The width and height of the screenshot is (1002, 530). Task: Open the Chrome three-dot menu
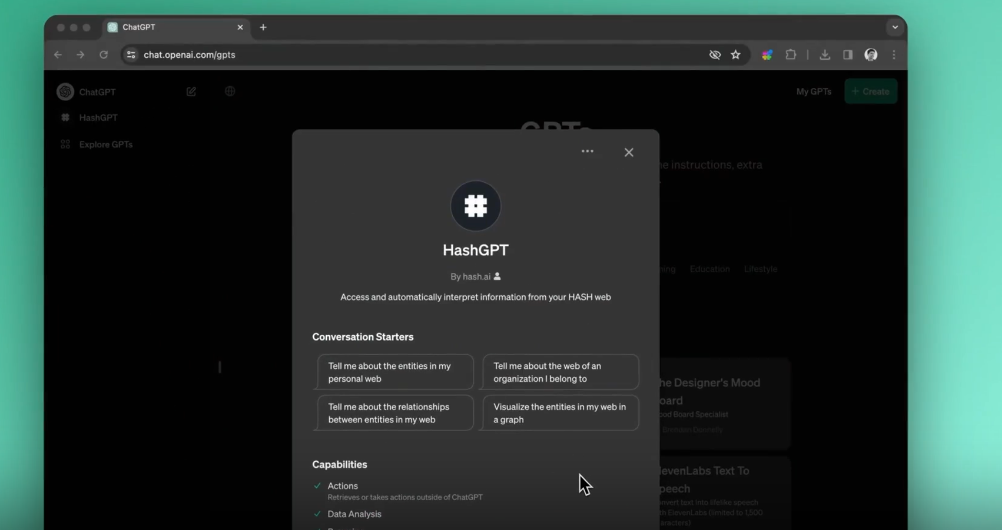[894, 54]
